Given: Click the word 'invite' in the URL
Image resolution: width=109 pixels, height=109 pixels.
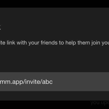Looking at the screenshot, I should pos(33,82).
